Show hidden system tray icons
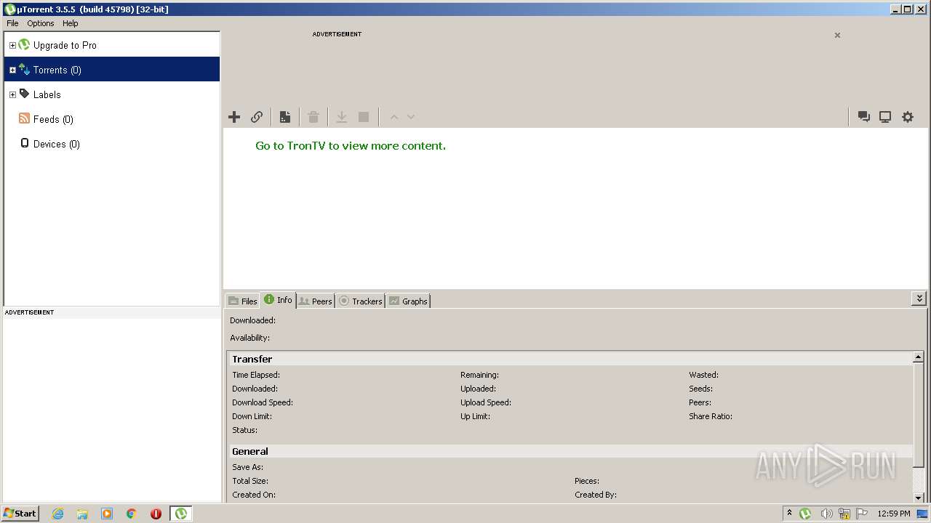The width and height of the screenshot is (931, 523). (789, 513)
